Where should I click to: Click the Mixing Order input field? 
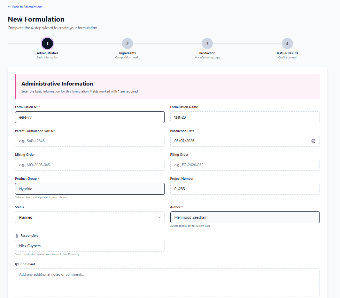tap(90, 165)
